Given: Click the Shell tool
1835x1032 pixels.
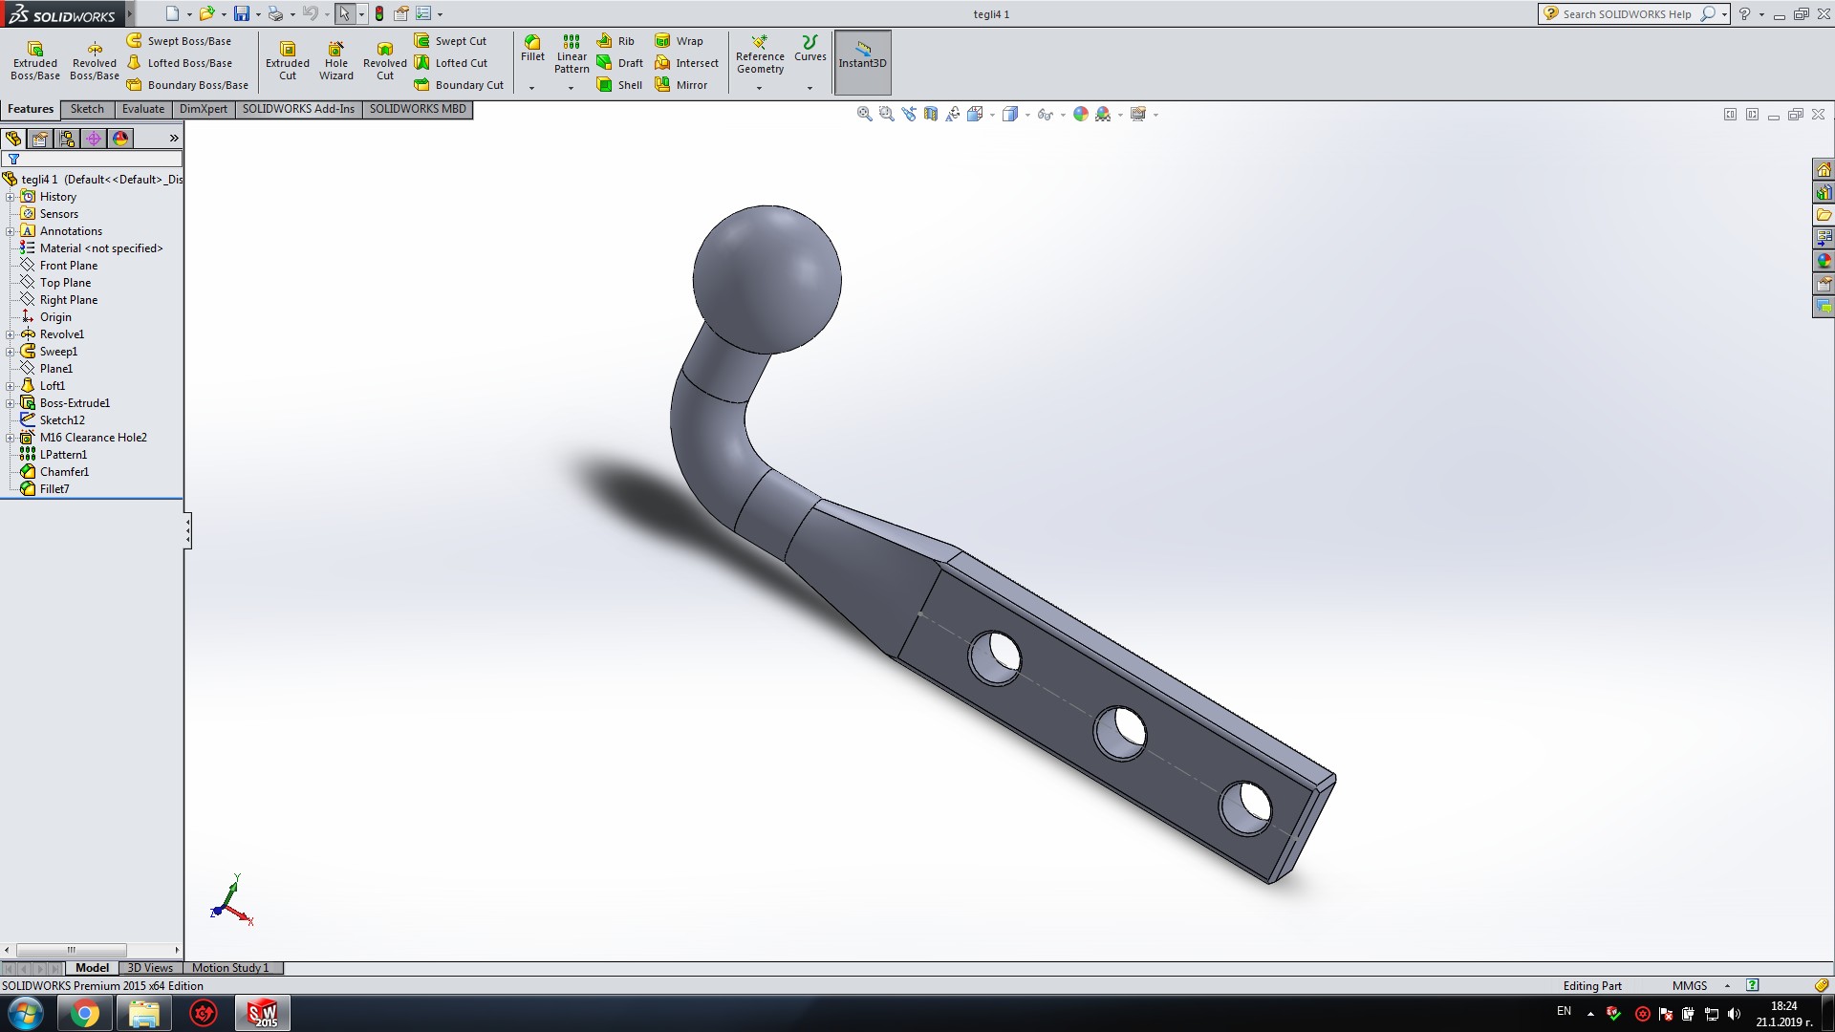Looking at the screenshot, I should pyautogui.click(x=619, y=85).
